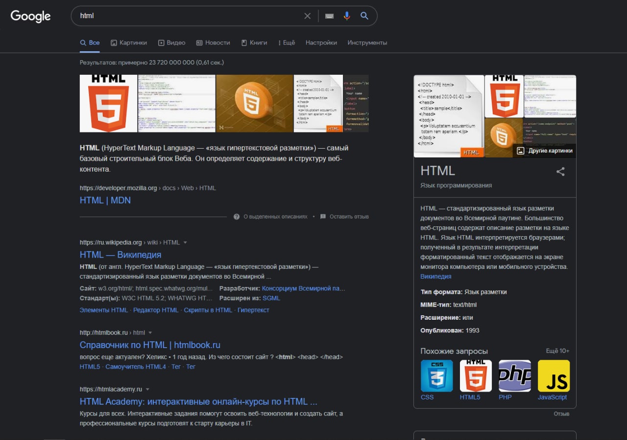Open the DOCTYPE document image in knowledge panel
627x440 pixels.
(x=449, y=116)
